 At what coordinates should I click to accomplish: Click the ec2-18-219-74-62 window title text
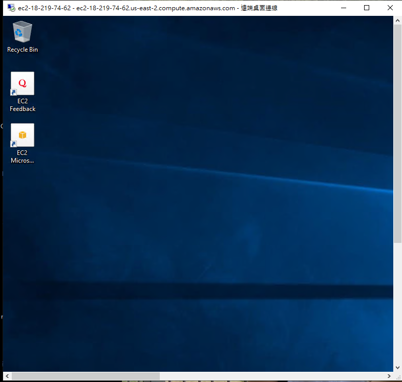pyautogui.click(x=147, y=8)
